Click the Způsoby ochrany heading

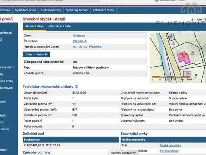37,153
